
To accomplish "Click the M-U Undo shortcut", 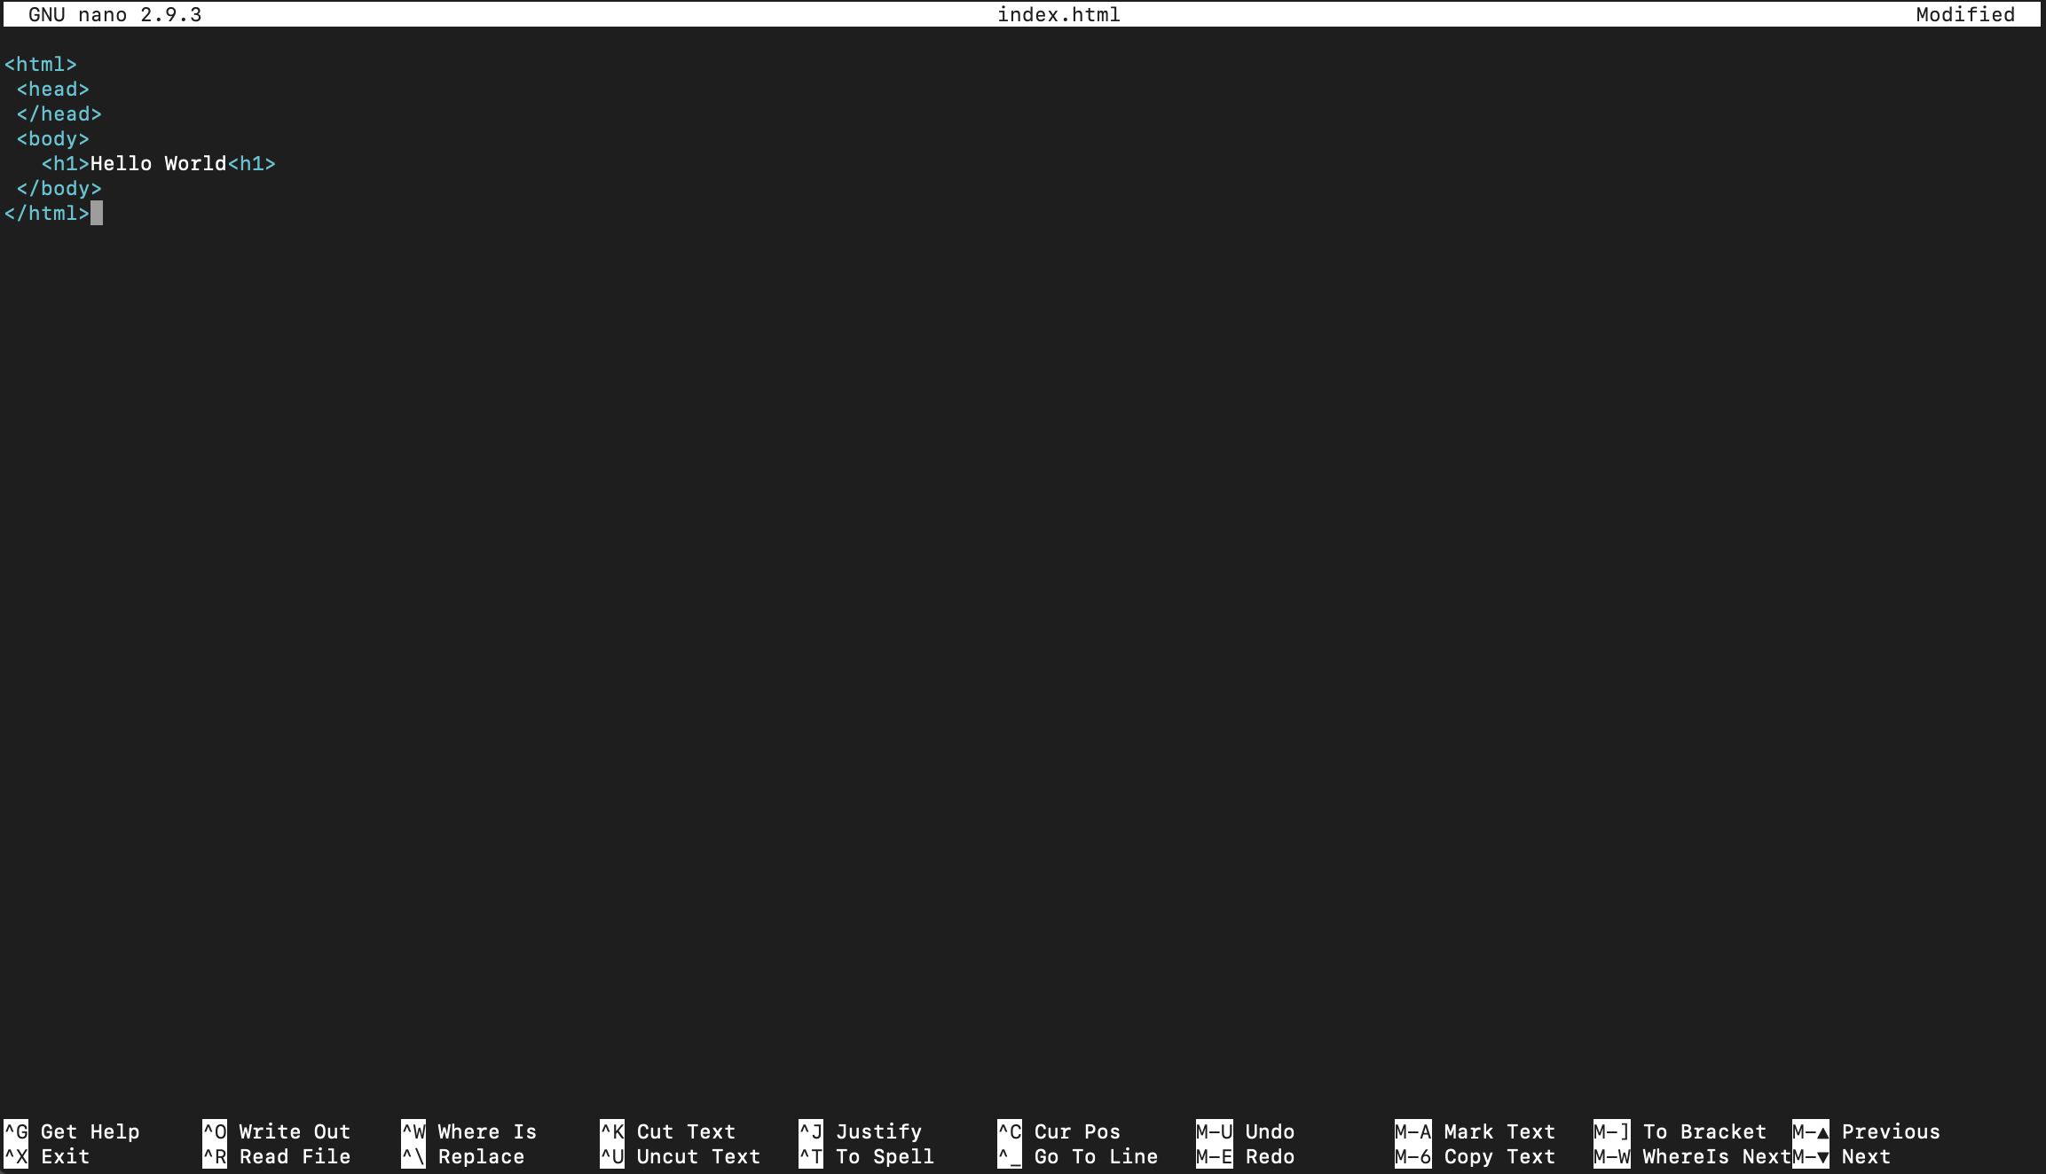I will [1246, 1131].
